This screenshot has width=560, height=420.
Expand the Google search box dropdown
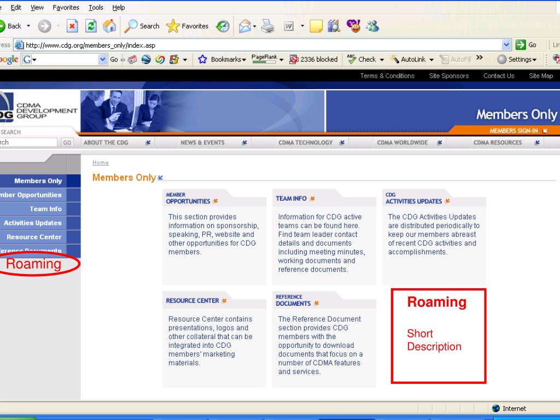(102, 59)
